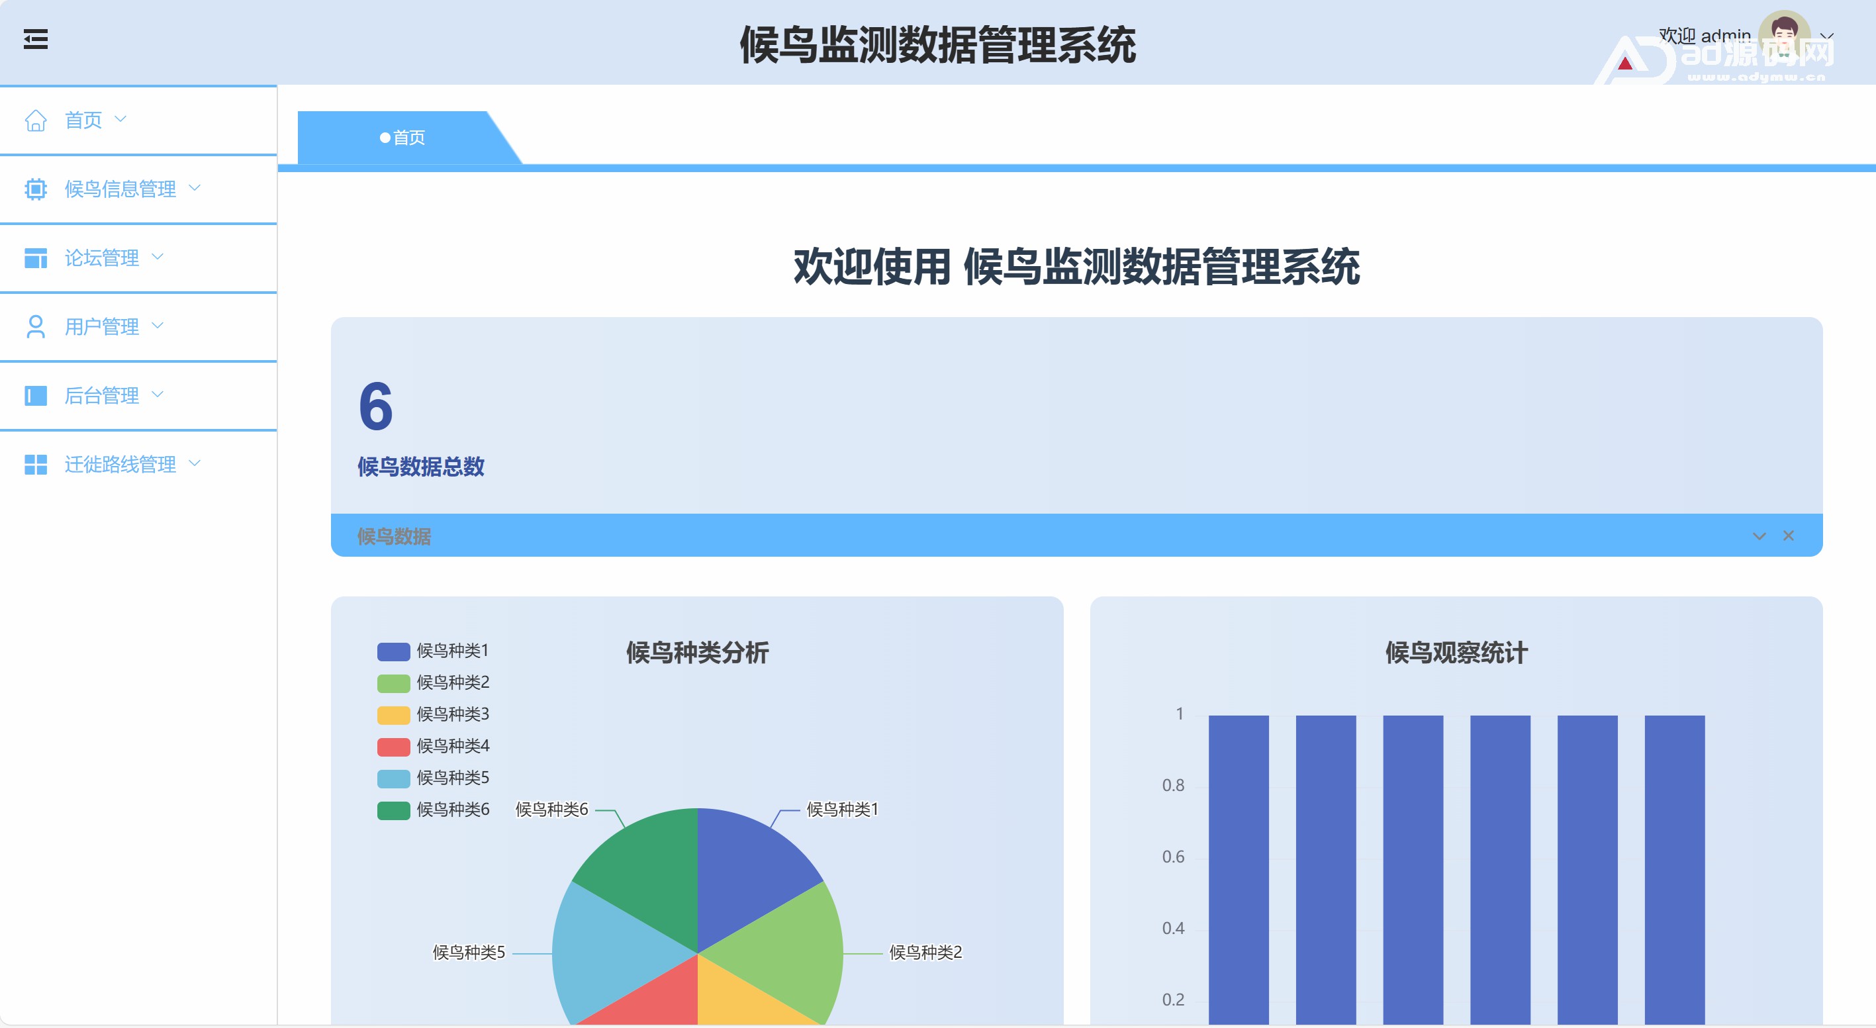Click the green 候鸟种类2 legend color swatch
Viewport: 1876px width, 1028px height.
[393, 683]
